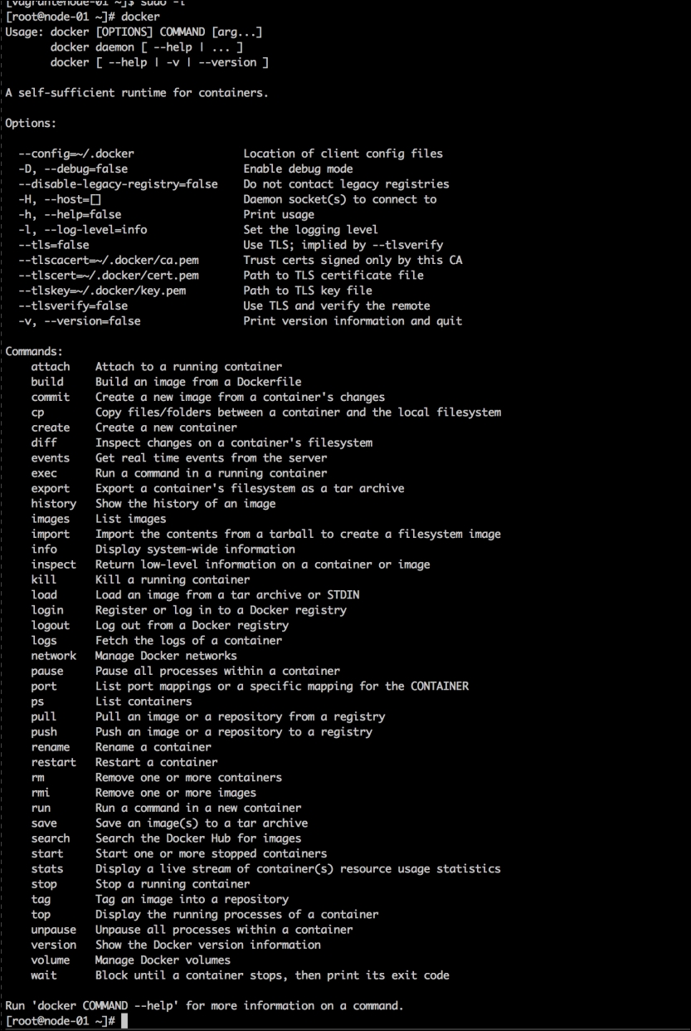
Task: Click the 'pull' command in the list
Action: point(44,716)
